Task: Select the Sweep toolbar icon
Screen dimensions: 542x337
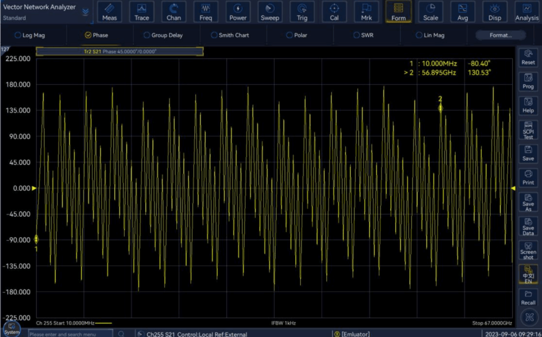Action: pyautogui.click(x=270, y=11)
